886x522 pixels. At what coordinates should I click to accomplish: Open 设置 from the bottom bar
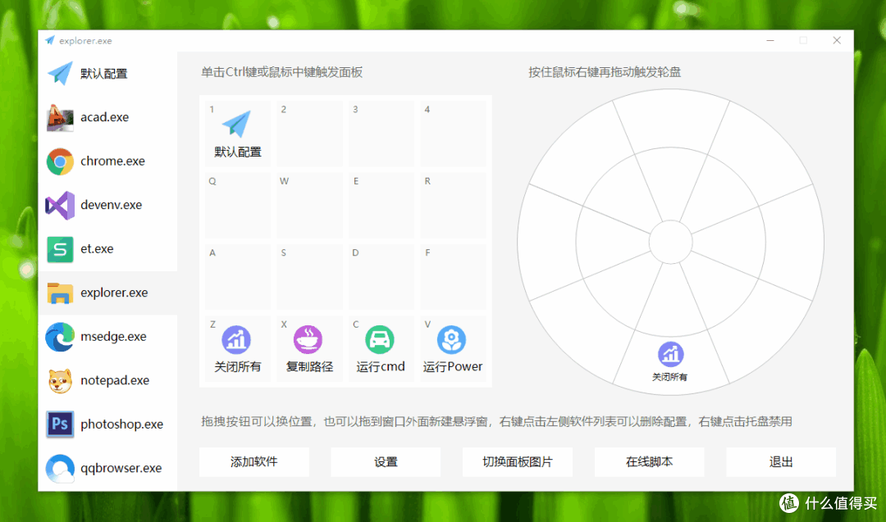pyautogui.click(x=386, y=461)
